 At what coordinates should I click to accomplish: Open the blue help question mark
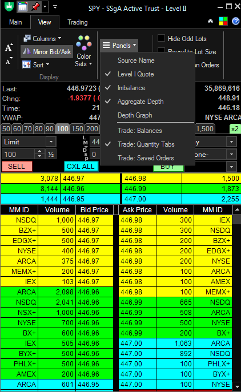point(235,21)
